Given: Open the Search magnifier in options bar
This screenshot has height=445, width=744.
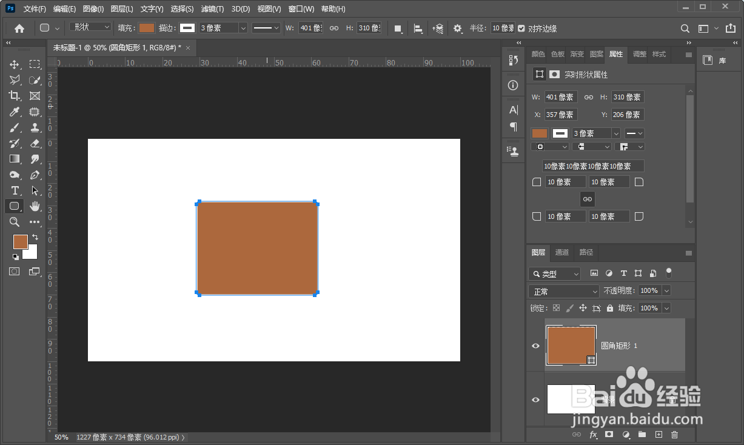Looking at the screenshot, I should pyautogui.click(x=685, y=28).
